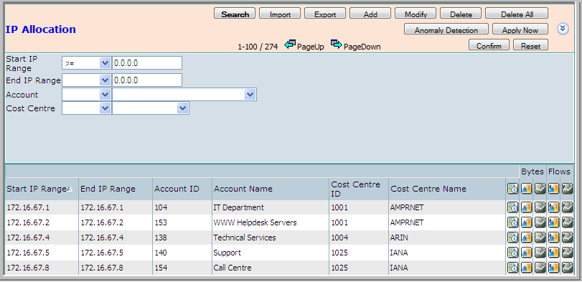
Task: Click the Add button
Action: click(x=370, y=14)
